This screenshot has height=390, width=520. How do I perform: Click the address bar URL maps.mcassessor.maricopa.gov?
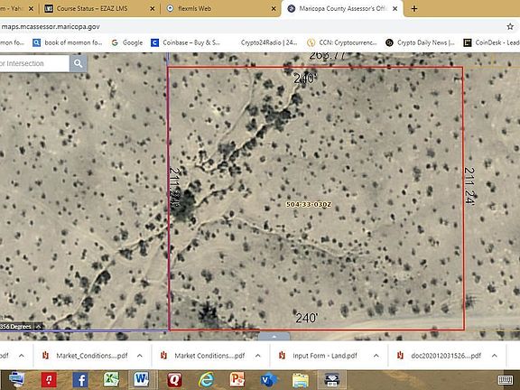pyautogui.click(x=51, y=26)
